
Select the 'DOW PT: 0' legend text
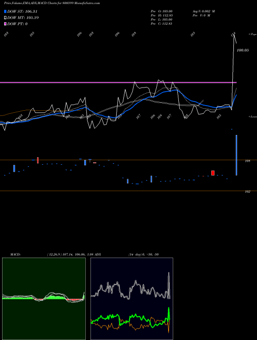(17, 24)
